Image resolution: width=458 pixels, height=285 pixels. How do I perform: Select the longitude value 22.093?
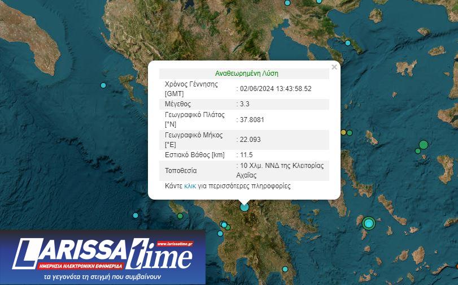(250, 140)
